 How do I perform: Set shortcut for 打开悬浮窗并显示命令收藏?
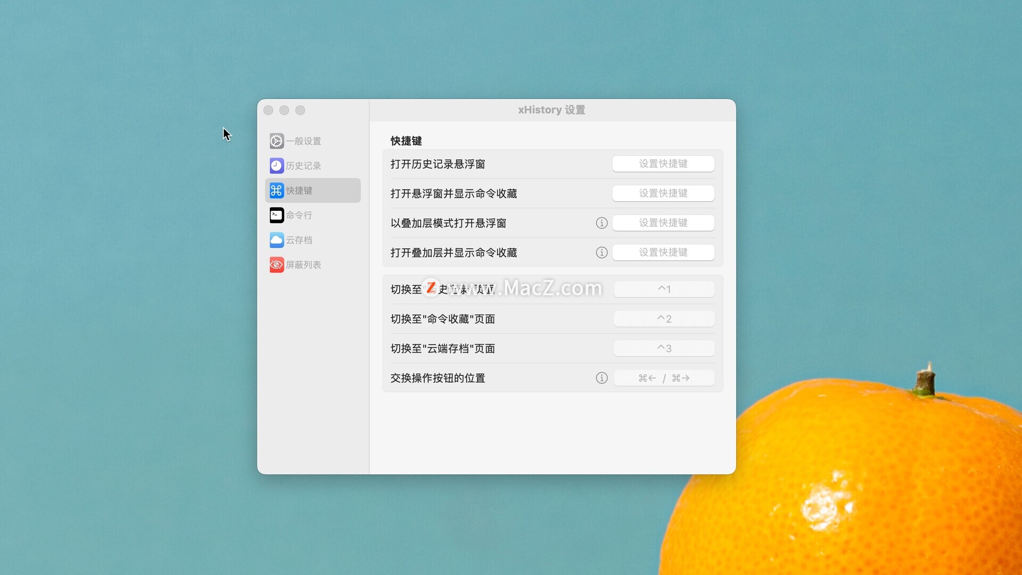663,193
